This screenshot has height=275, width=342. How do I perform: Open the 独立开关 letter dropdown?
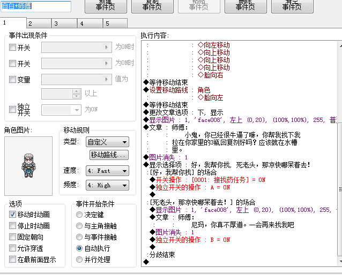[61, 110]
